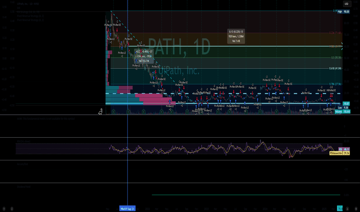Click the RSI 48.11 value label
The height and width of the screenshot is (212, 360).
(x=344, y=149)
